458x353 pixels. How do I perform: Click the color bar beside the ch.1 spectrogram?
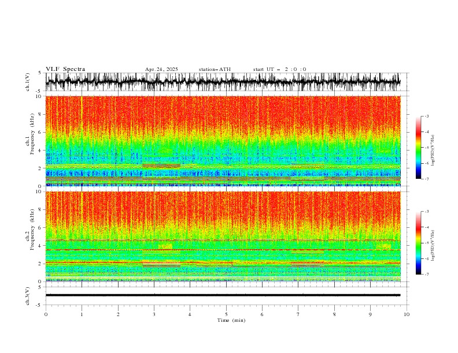point(418,148)
